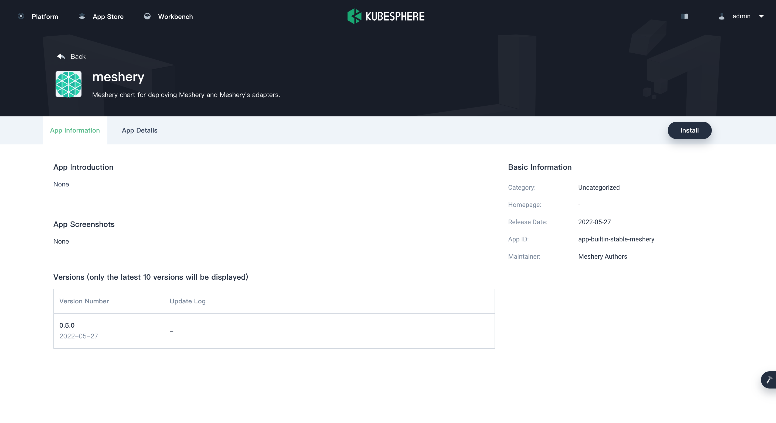Expand the admin dropdown arrow
This screenshot has width=776, height=423.
[761, 16]
